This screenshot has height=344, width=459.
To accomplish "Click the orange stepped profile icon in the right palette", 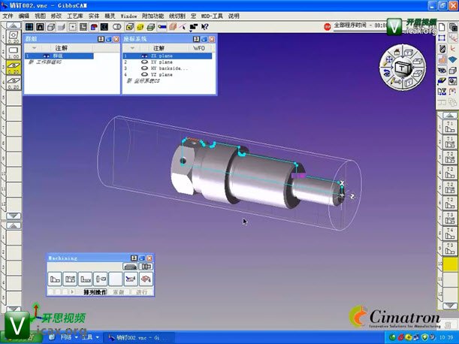I will pos(442,60).
